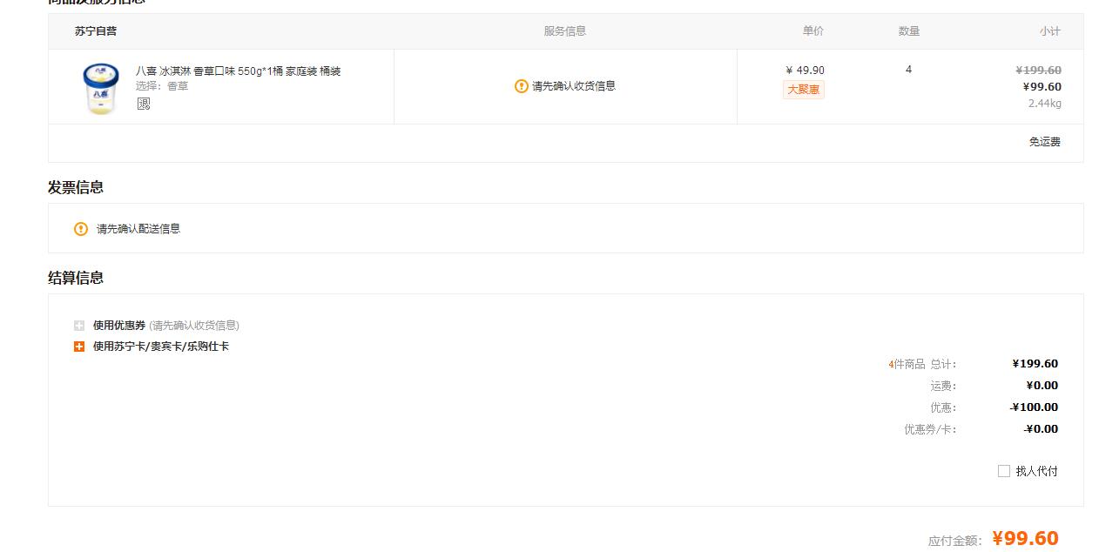Click the unit price ¥ 49.90
The image size is (1099, 552).
(x=806, y=71)
